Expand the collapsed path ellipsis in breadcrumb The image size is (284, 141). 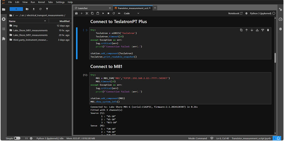[16, 15]
